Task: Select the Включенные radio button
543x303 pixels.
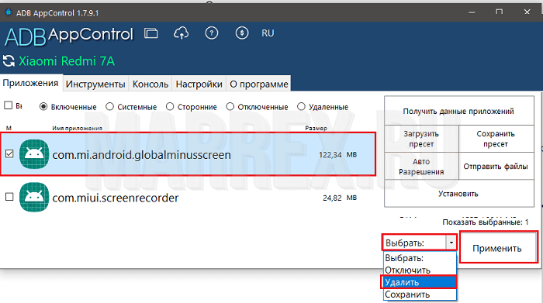Action: tap(43, 107)
